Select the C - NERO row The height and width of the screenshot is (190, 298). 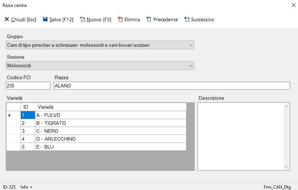coord(110,131)
